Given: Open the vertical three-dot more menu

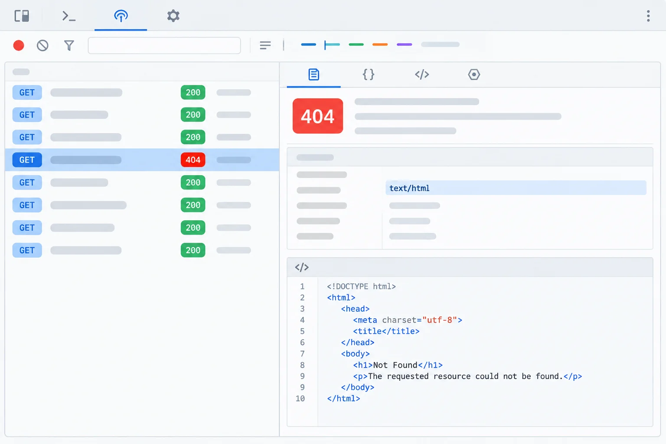Looking at the screenshot, I should 648,16.
